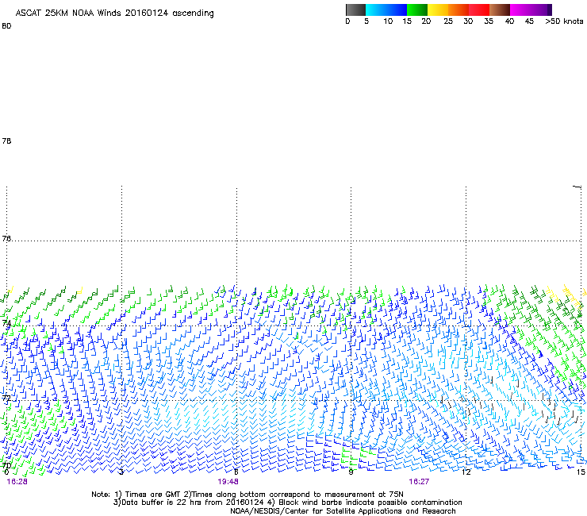The height and width of the screenshot is (516, 587).
Task: Click the note 'Data buffer is 22 hrs from 20160124'
Action: click(x=193, y=503)
